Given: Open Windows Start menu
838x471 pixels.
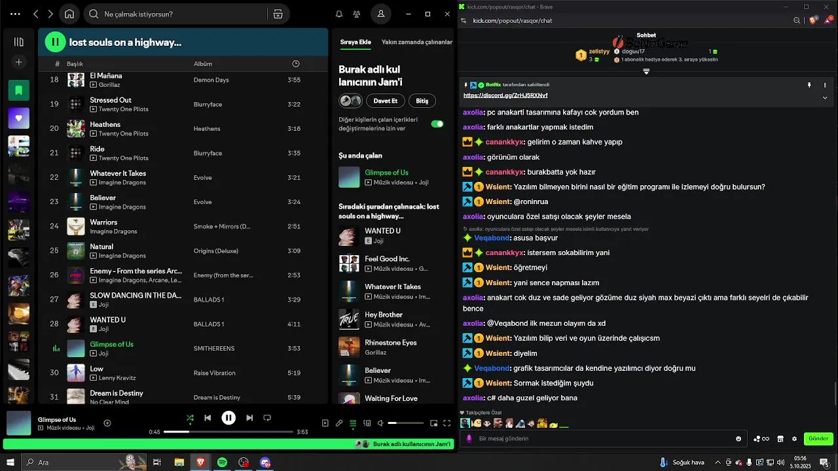Looking at the screenshot, I should [11, 462].
